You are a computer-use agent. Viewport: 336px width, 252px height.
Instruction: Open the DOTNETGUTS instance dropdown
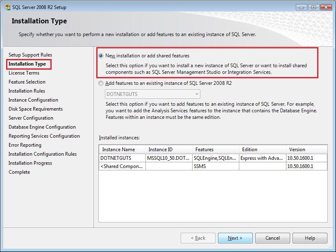(x=152, y=94)
